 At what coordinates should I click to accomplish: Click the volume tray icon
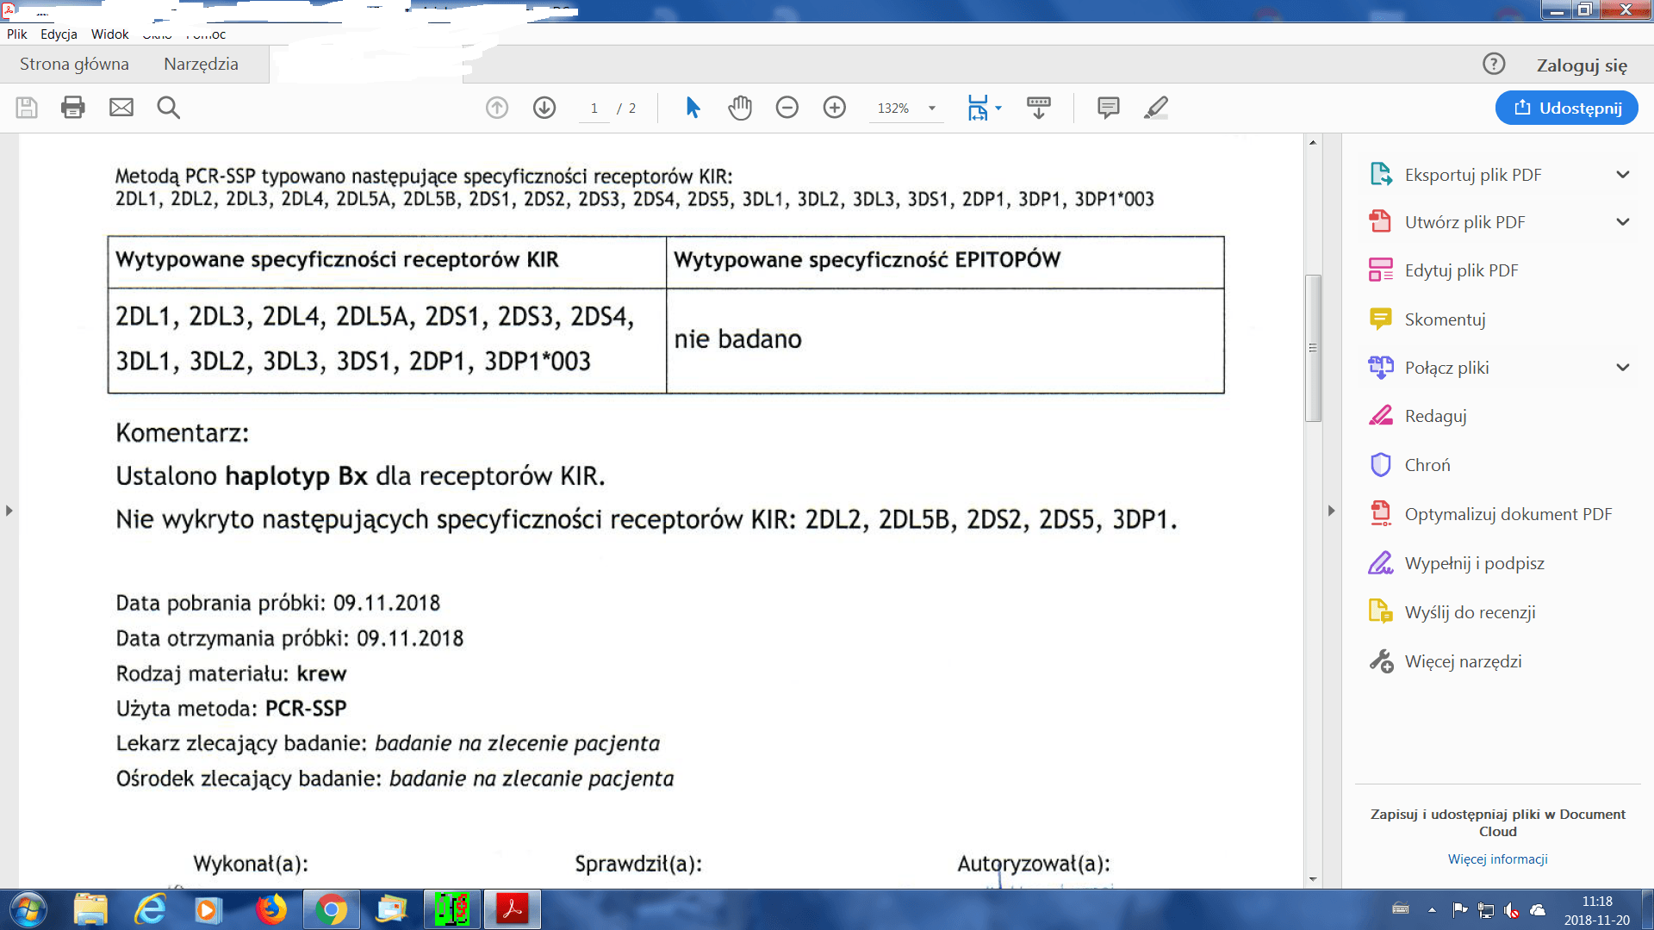coord(1511,909)
